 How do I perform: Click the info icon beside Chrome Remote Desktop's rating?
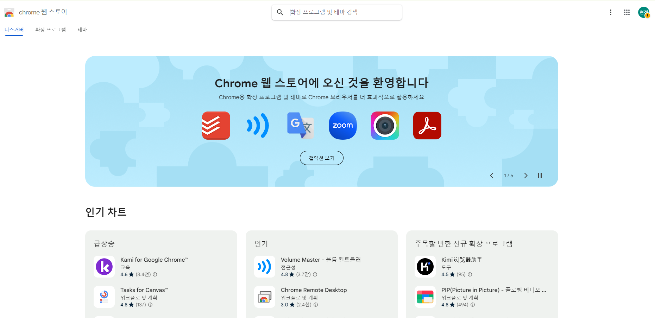pyautogui.click(x=316, y=305)
